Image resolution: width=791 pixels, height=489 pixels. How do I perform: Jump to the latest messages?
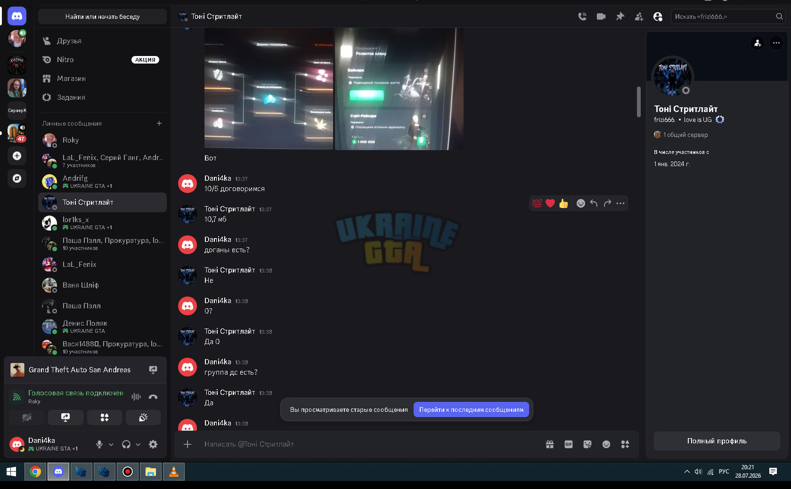[471, 410]
